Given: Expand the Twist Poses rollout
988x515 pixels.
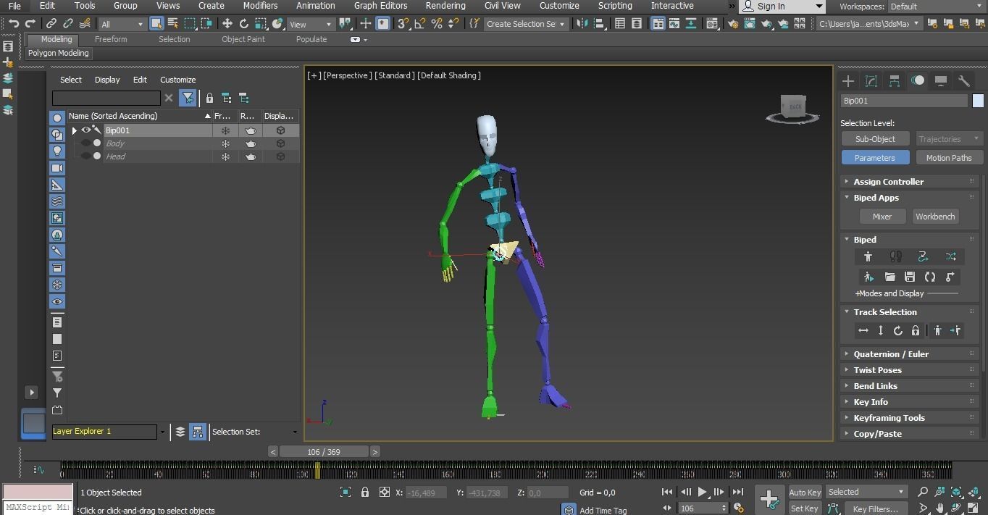Looking at the screenshot, I should click(x=877, y=370).
